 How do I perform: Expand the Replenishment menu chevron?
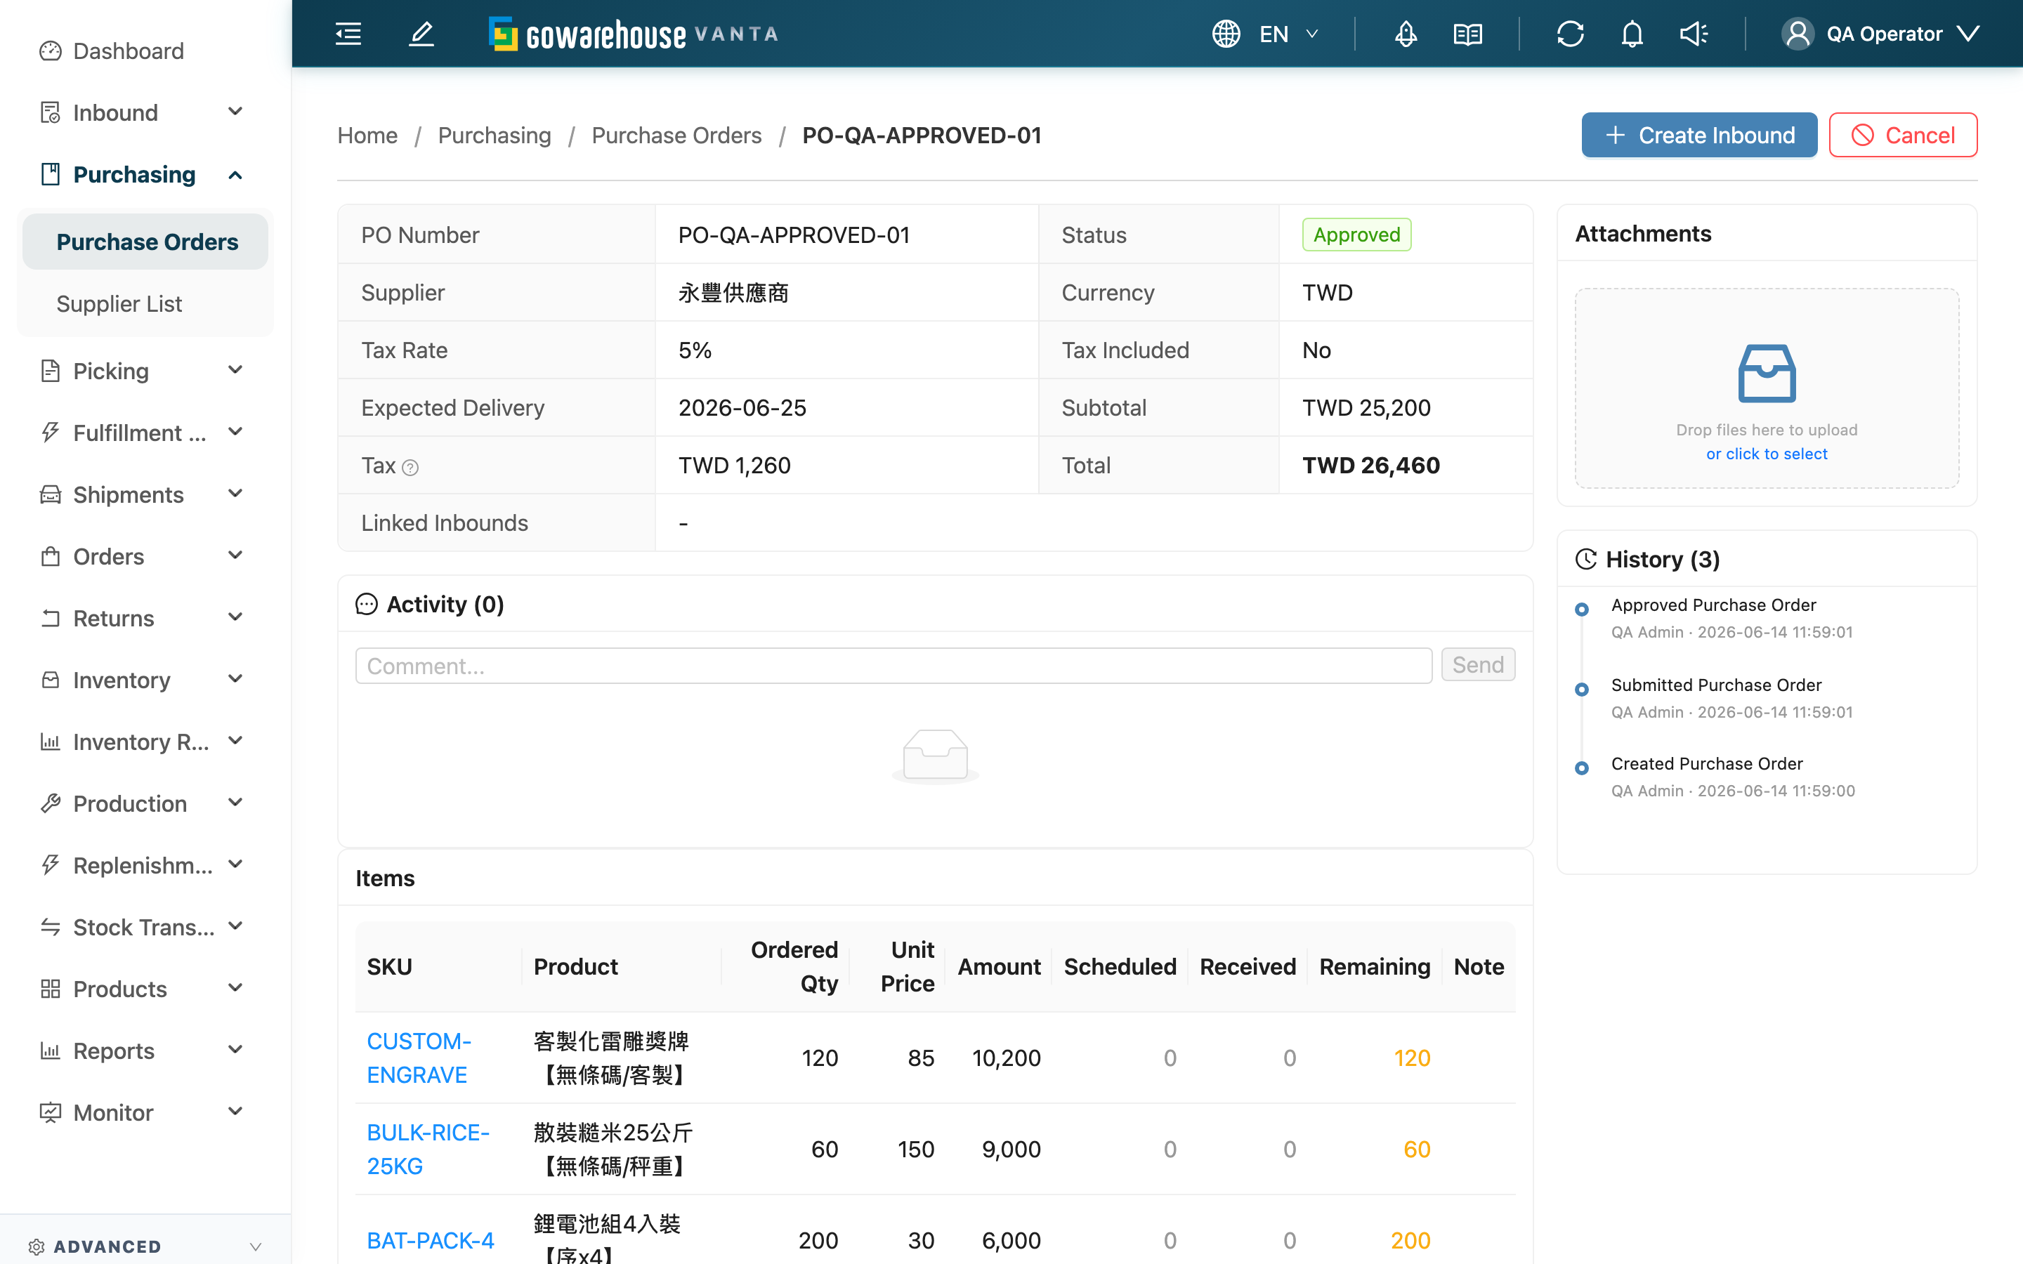point(236,864)
